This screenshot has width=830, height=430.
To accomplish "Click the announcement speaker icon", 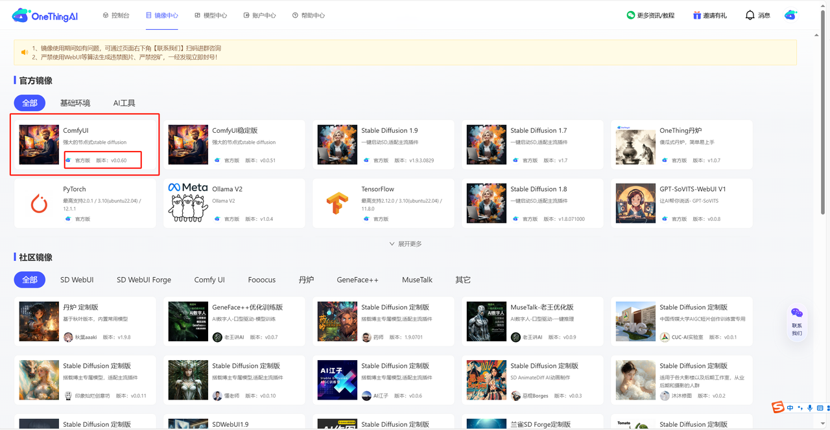I will [x=25, y=52].
